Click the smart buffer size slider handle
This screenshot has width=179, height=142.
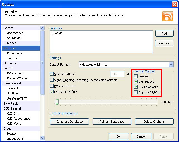tap(57, 102)
